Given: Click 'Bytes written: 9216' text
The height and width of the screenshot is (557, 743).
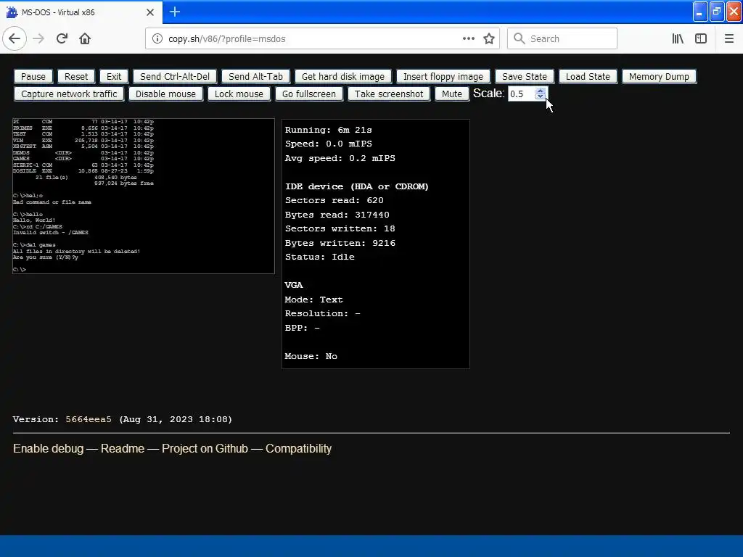Looking at the screenshot, I should [x=340, y=243].
